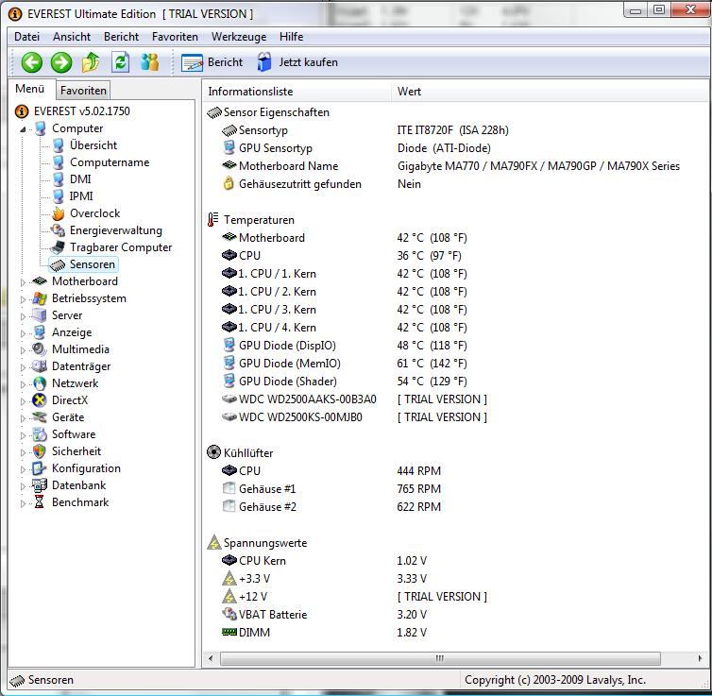Click the folder up-level icon
This screenshot has width=712, height=696.
coord(91,62)
